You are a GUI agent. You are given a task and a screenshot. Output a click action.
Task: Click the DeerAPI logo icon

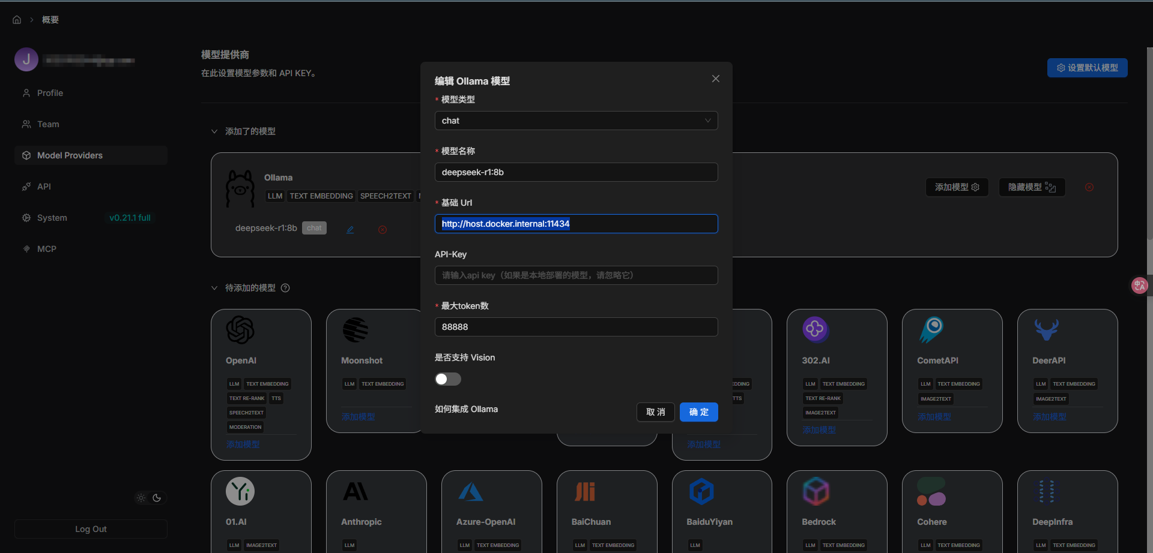1047,329
